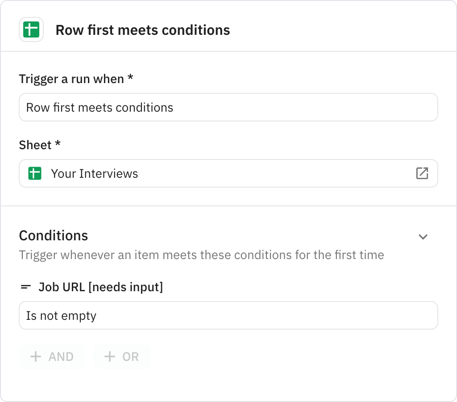Screen dimensions: 457x402
Task: Click the equals operator icon next to Job URL
Action: (25, 287)
